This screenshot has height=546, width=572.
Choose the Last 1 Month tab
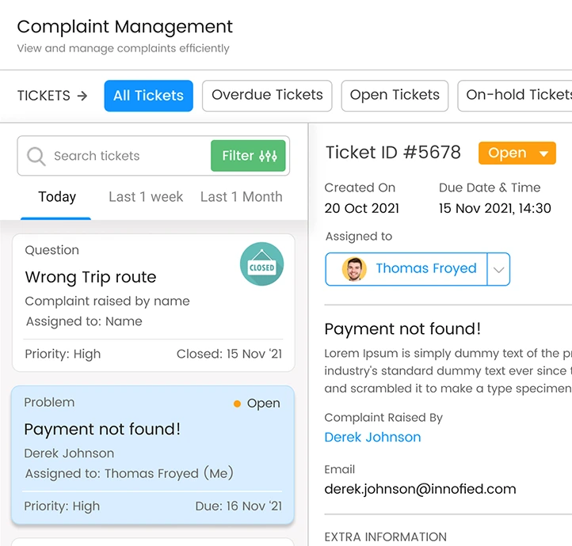tap(241, 197)
